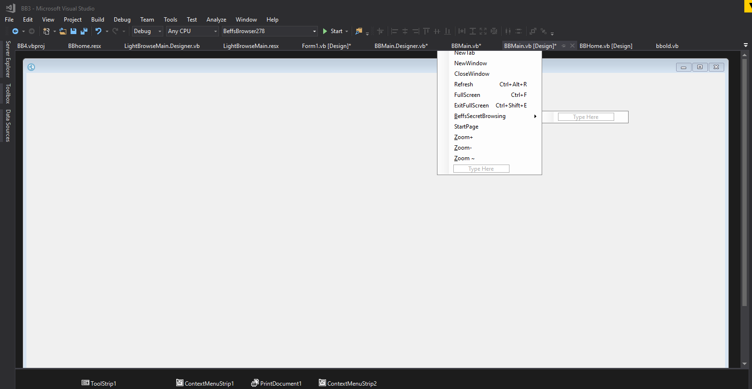This screenshot has height=389, width=752.
Task: Expand the BeffsSecretBrowsing submenu arrow
Action: tap(535, 116)
